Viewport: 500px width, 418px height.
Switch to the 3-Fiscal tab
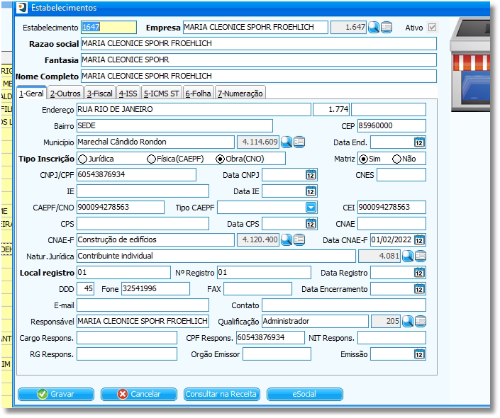[100, 94]
